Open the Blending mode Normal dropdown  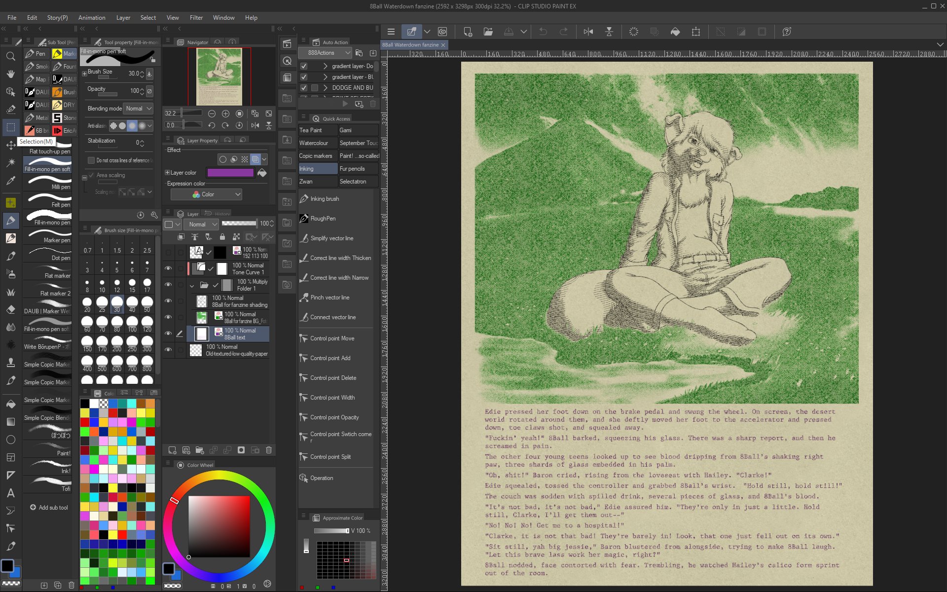pyautogui.click(x=138, y=109)
